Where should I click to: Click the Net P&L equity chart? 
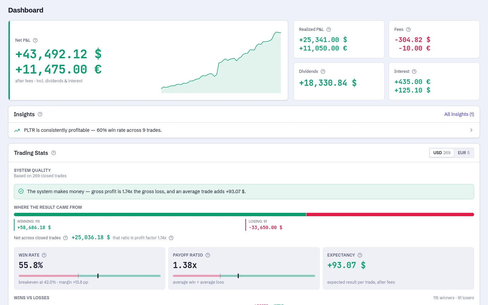[x=221, y=62]
